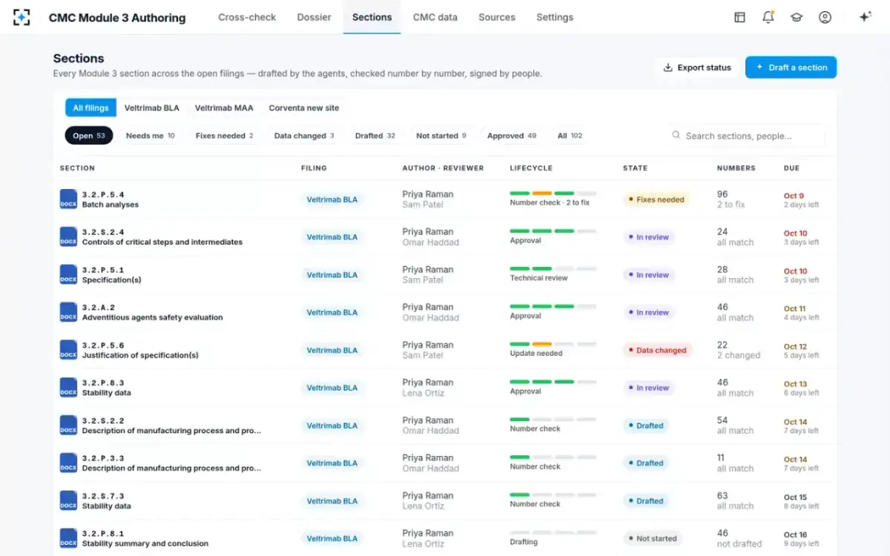Screen dimensions: 890x556
Task: Open Stability summary and conclusion
Action: point(145,543)
